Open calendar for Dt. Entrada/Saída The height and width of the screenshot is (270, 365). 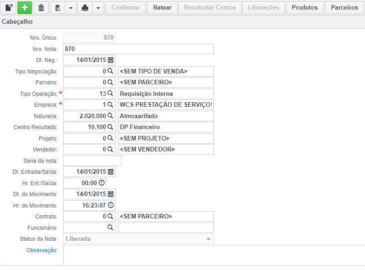111,172
